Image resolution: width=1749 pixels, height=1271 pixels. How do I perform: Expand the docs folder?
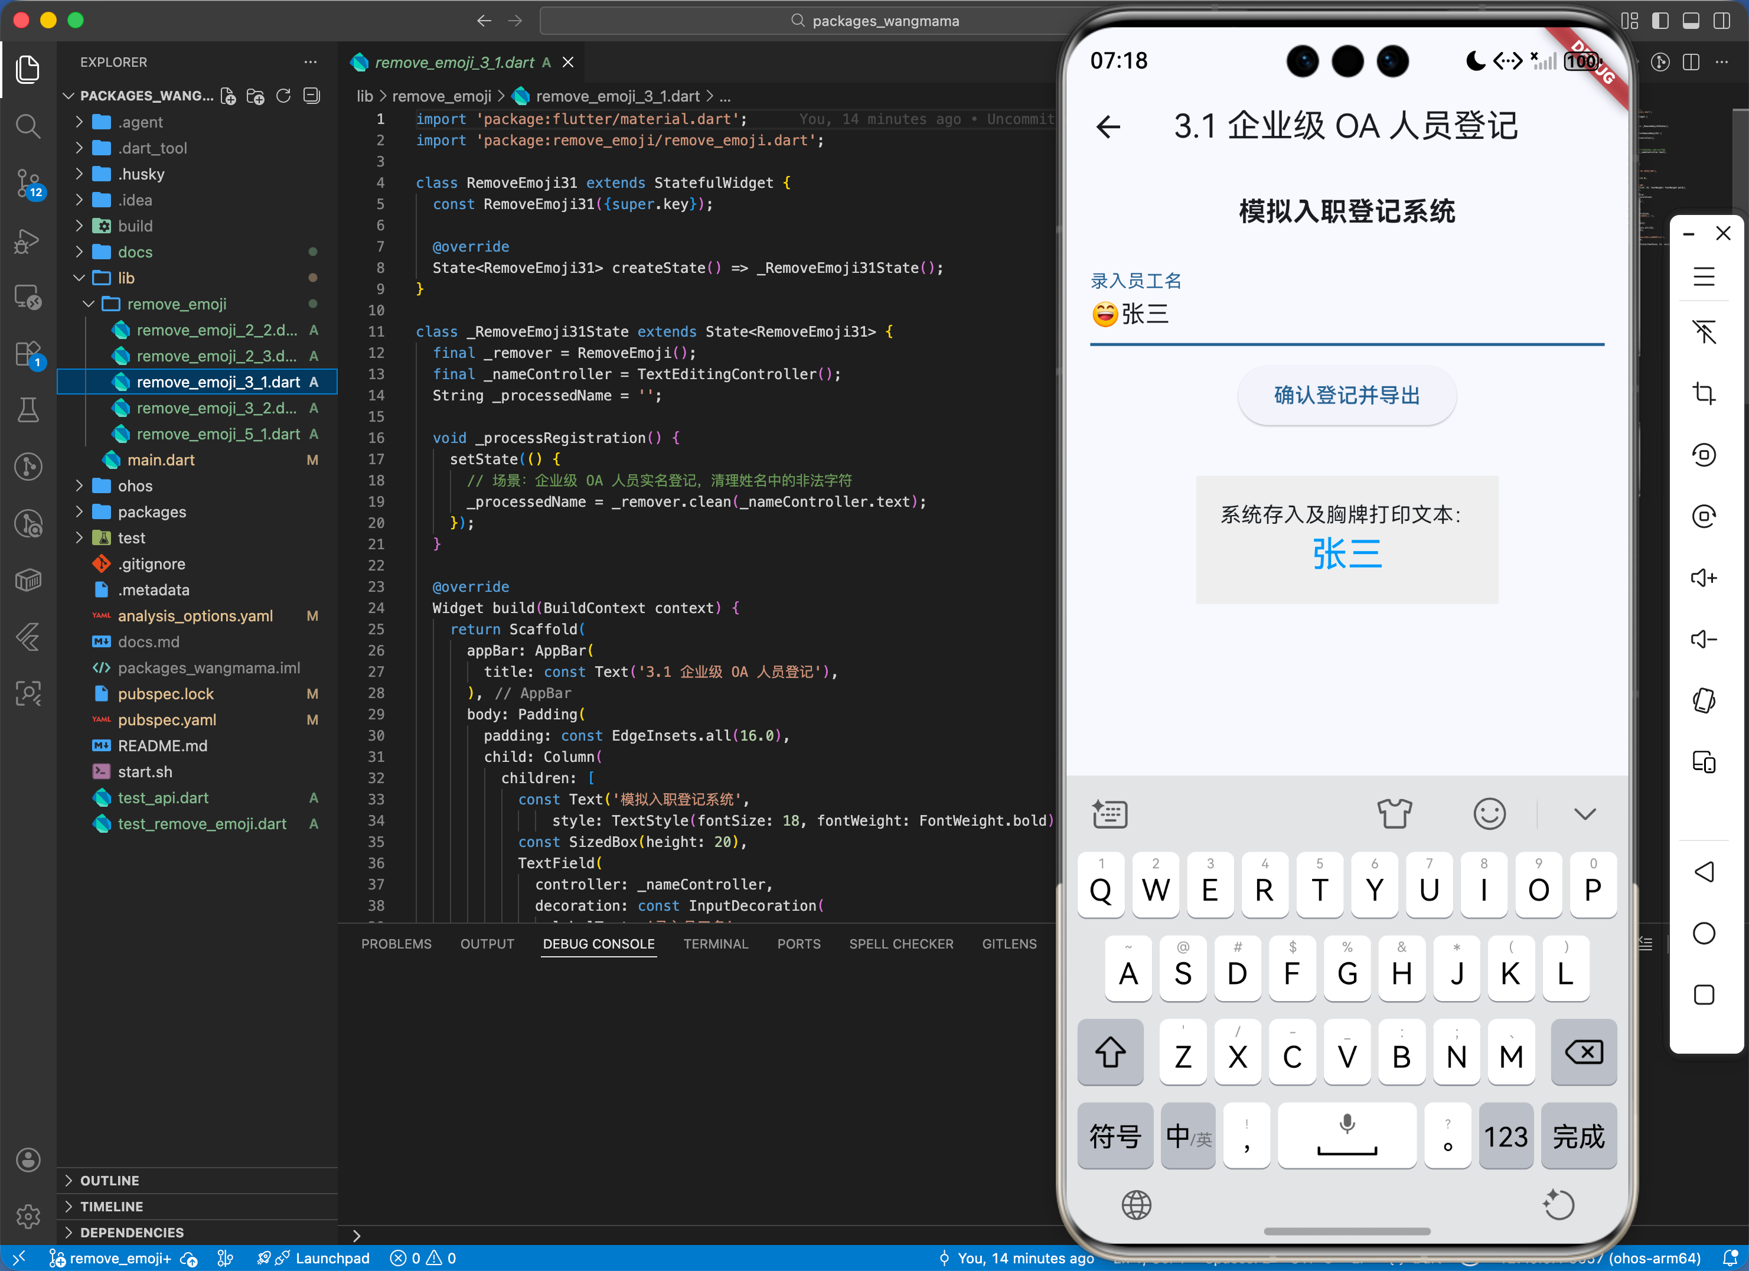pyautogui.click(x=135, y=252)
